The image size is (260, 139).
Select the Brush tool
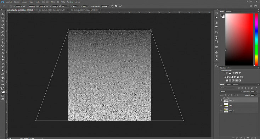tap(2, 39)
